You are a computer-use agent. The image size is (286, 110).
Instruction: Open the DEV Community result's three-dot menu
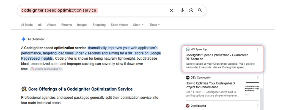258,78
